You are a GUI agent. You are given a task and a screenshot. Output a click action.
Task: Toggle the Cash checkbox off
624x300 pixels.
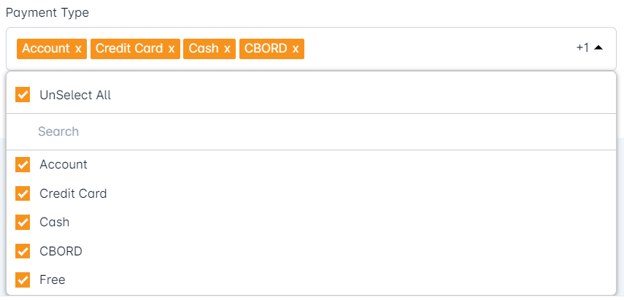tap(23, 222)
